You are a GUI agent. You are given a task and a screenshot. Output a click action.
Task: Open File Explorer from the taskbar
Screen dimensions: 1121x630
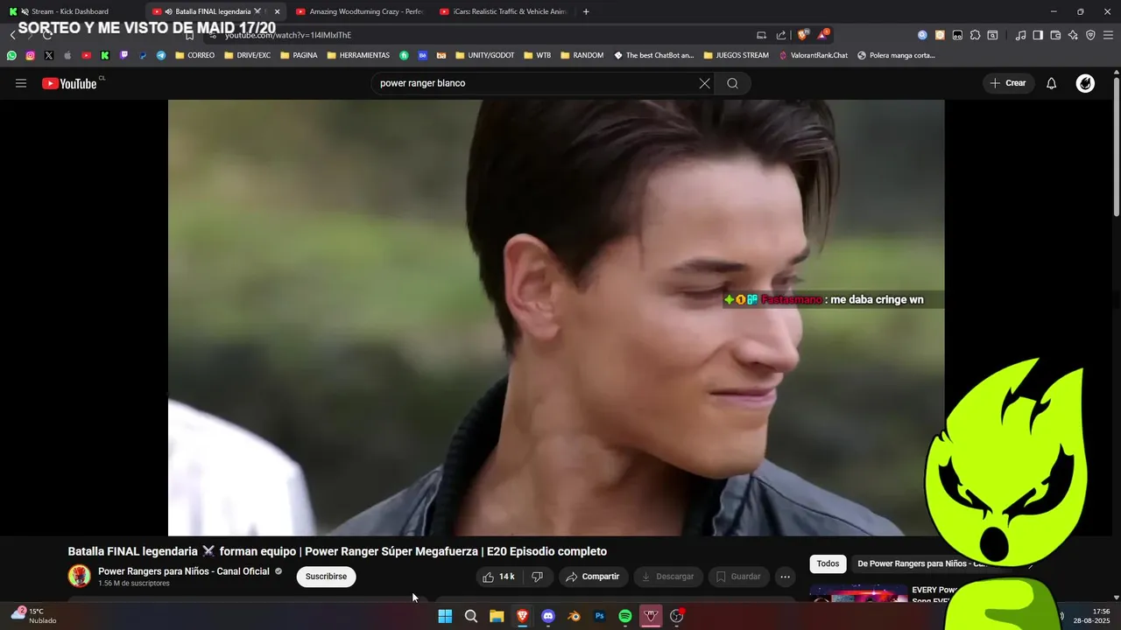pyautogui.click(x=497, y=616)
